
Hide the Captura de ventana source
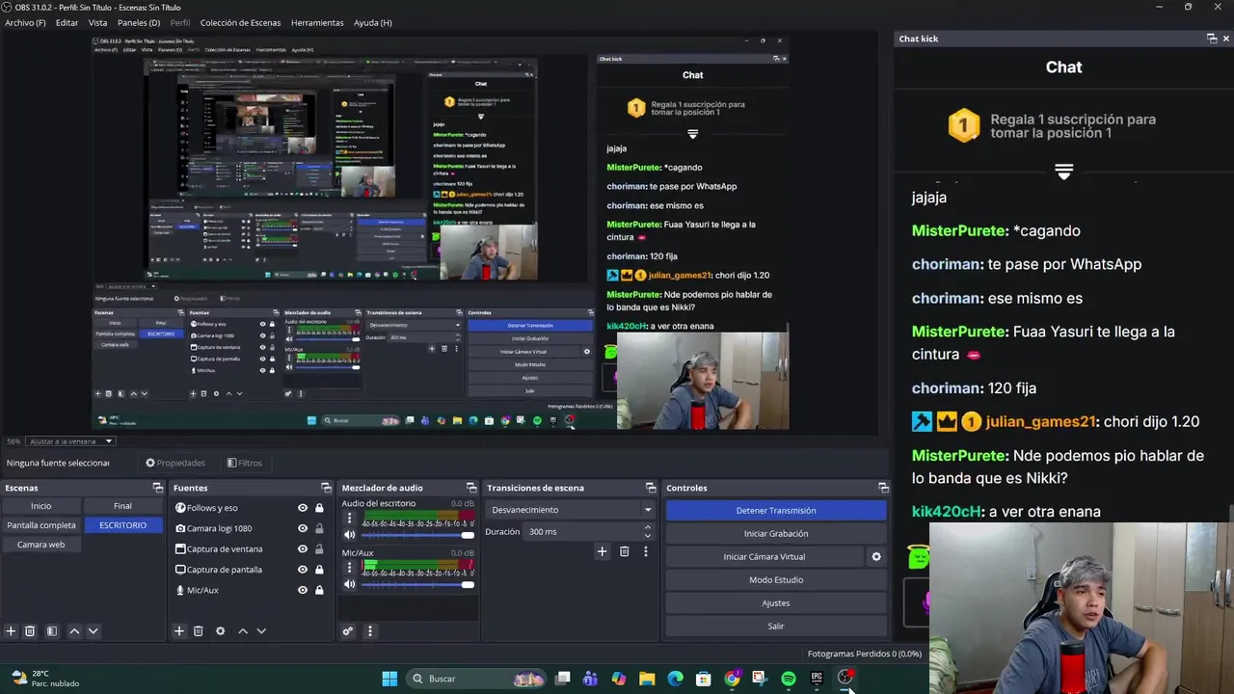tap(303, 548)
